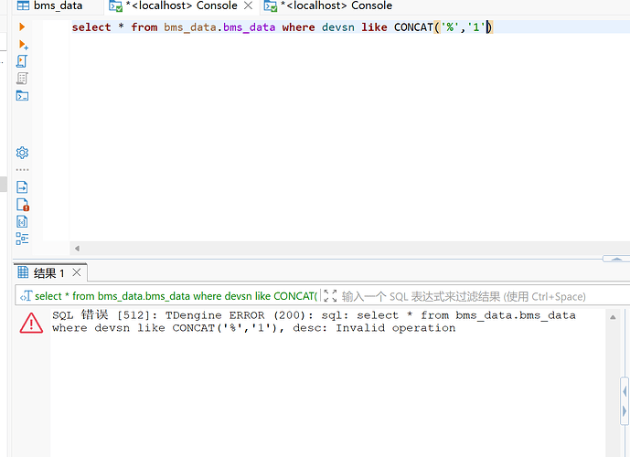Execute SQL in a new tab
The height and width of the screenshot is (457, 630).
(23, 44)
